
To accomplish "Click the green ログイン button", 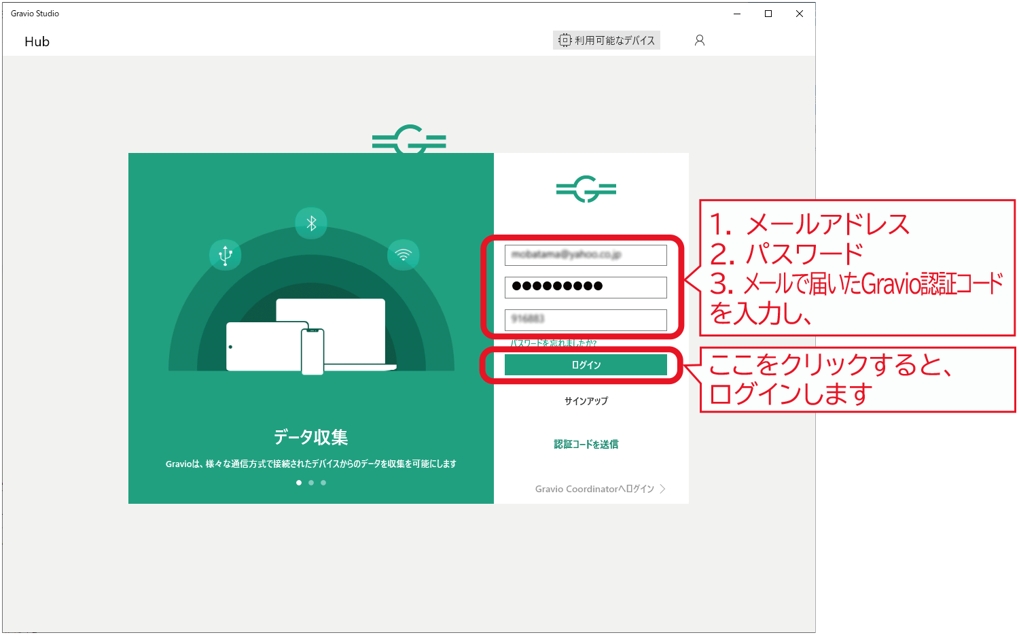I will click(586, 365).
